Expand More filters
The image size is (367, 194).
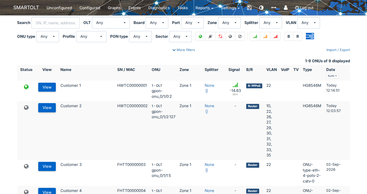(184, 50)
